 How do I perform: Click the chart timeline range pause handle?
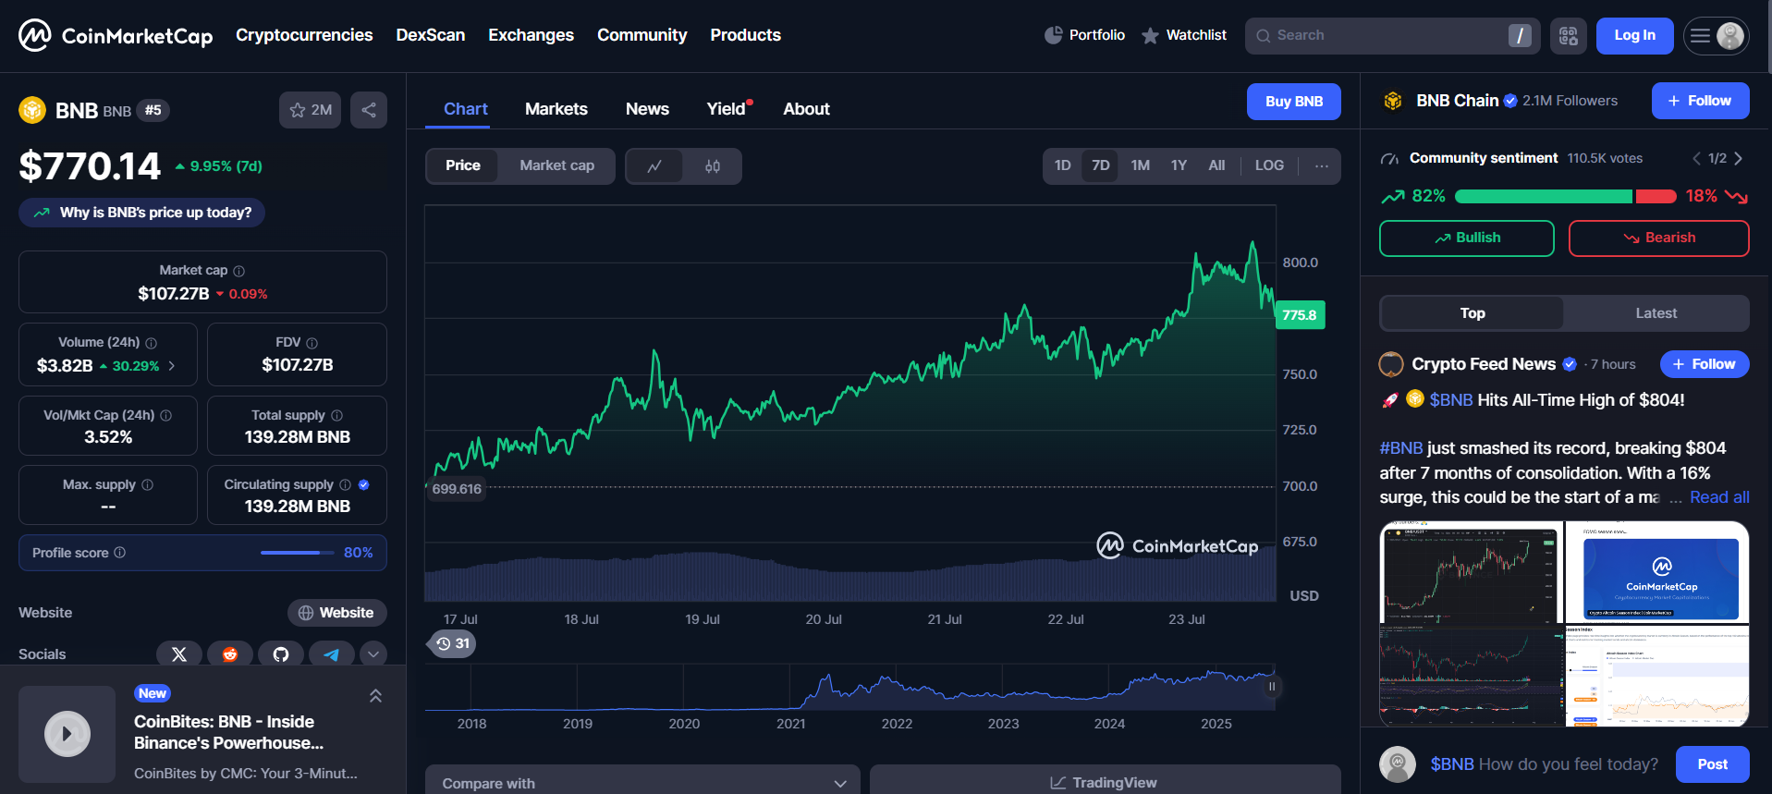(1272, 687)
